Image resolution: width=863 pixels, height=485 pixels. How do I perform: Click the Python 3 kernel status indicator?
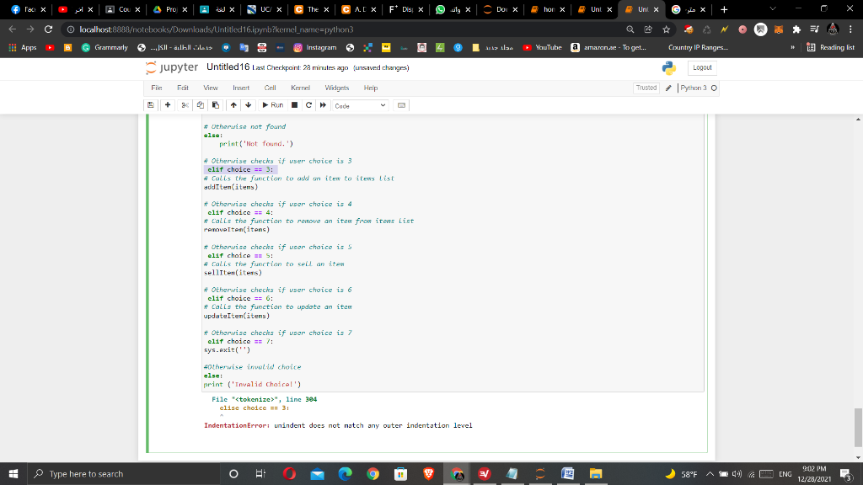coord(714,88)
